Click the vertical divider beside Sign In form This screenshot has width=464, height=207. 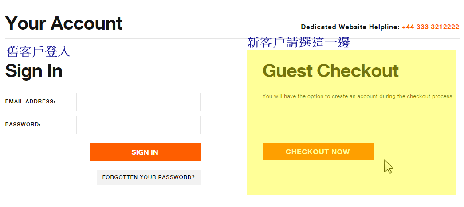pyautogui.click(x=232, y=123)
